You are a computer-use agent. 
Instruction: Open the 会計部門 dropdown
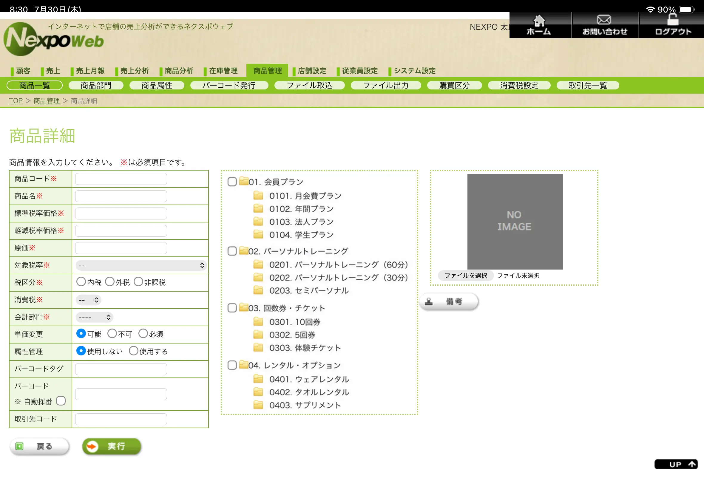(x=94, y=318)
